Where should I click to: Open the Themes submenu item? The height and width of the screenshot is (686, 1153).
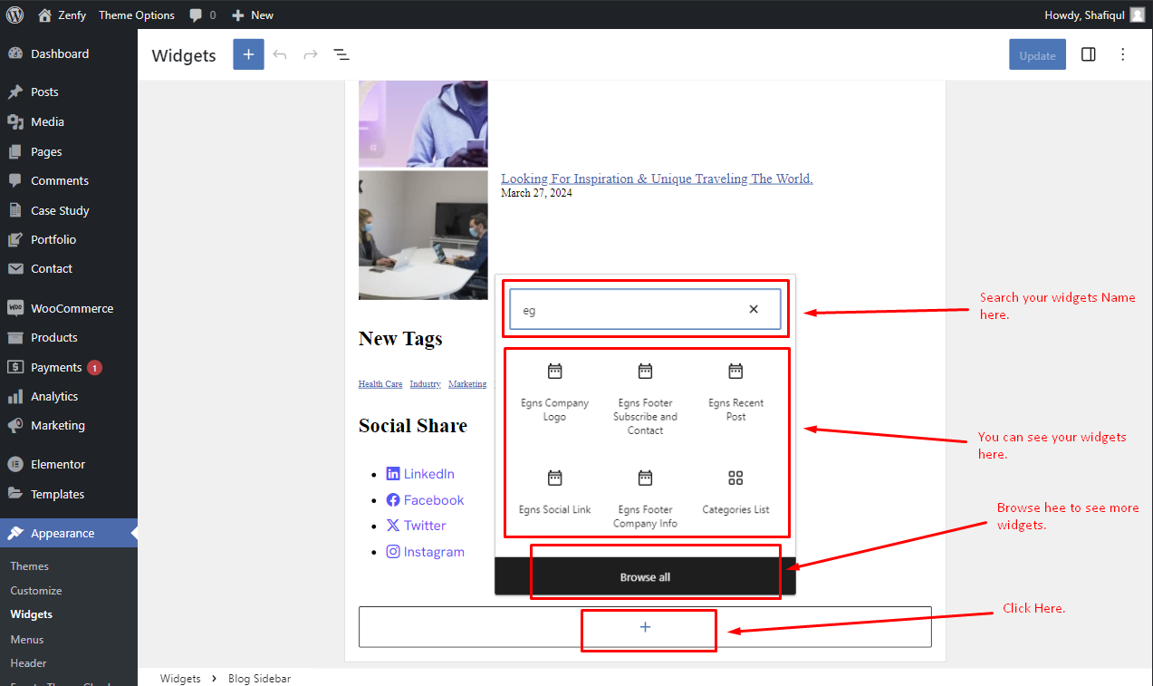coord(30,565)
